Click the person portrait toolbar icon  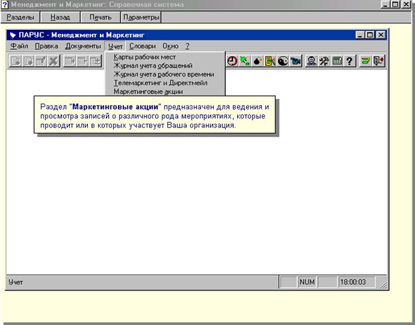click(312, 61)
